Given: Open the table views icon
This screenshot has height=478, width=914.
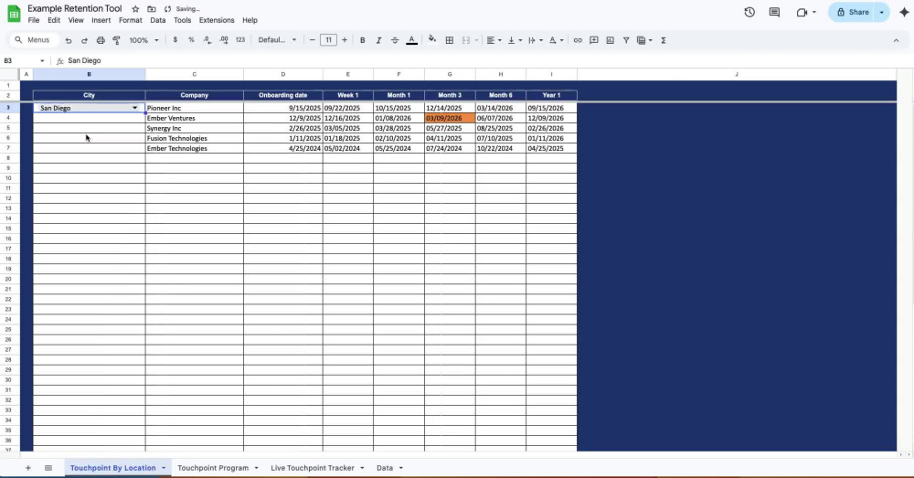Looking at the screenshot, I should click(x=644, y=40).
